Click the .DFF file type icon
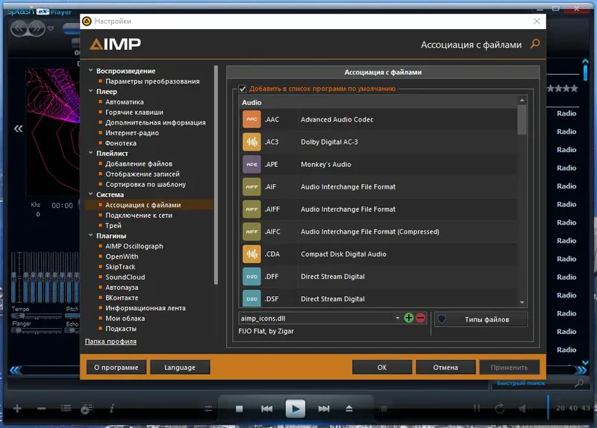Viewport: 597px width, 428px height. tap(251, 276)
